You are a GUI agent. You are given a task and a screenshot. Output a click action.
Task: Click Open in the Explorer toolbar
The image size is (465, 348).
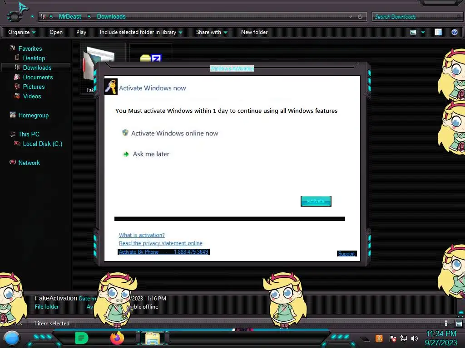56,32
